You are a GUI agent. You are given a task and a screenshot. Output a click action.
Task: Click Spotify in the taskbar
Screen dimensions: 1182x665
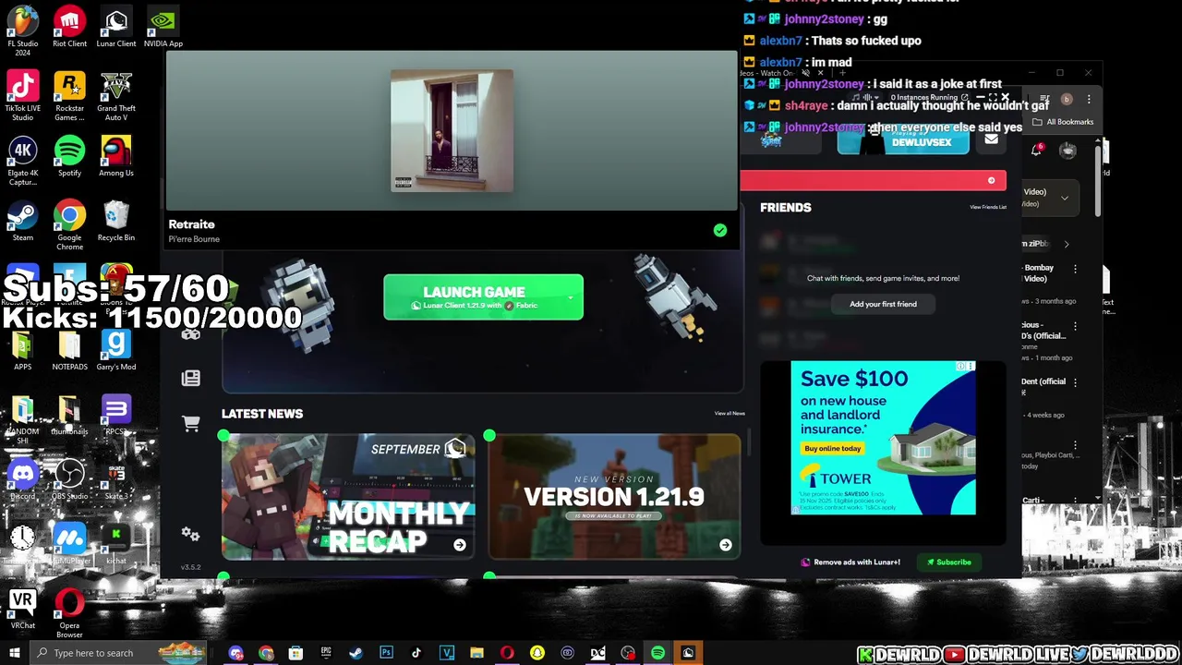click(x=657, y=653)
